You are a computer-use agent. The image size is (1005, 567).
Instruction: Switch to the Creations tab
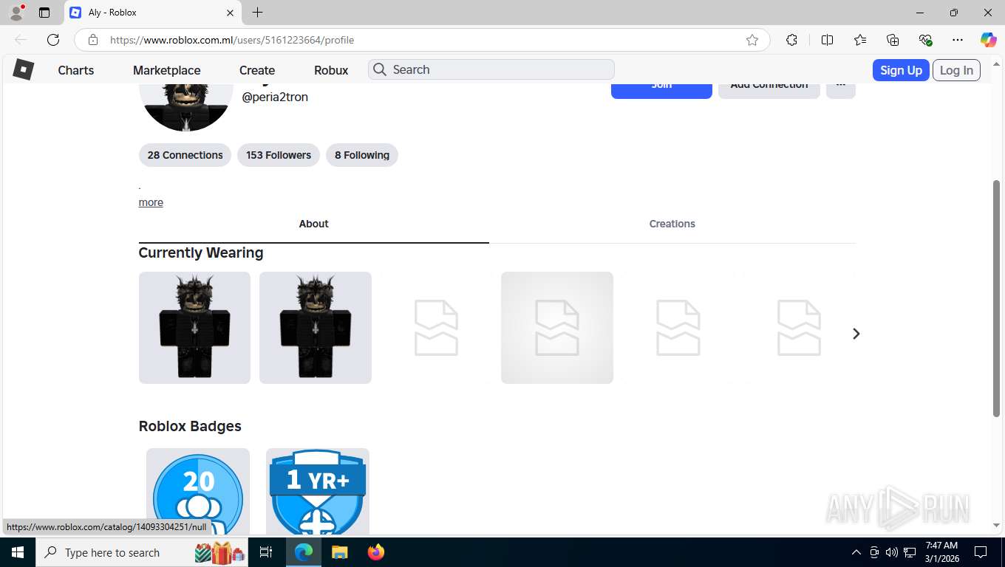click(x=672, y=224)
